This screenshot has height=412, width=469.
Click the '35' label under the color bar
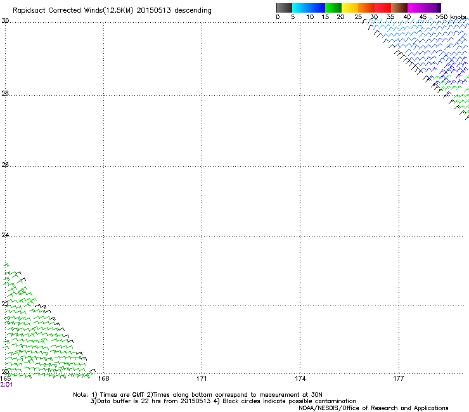point(390,17)
